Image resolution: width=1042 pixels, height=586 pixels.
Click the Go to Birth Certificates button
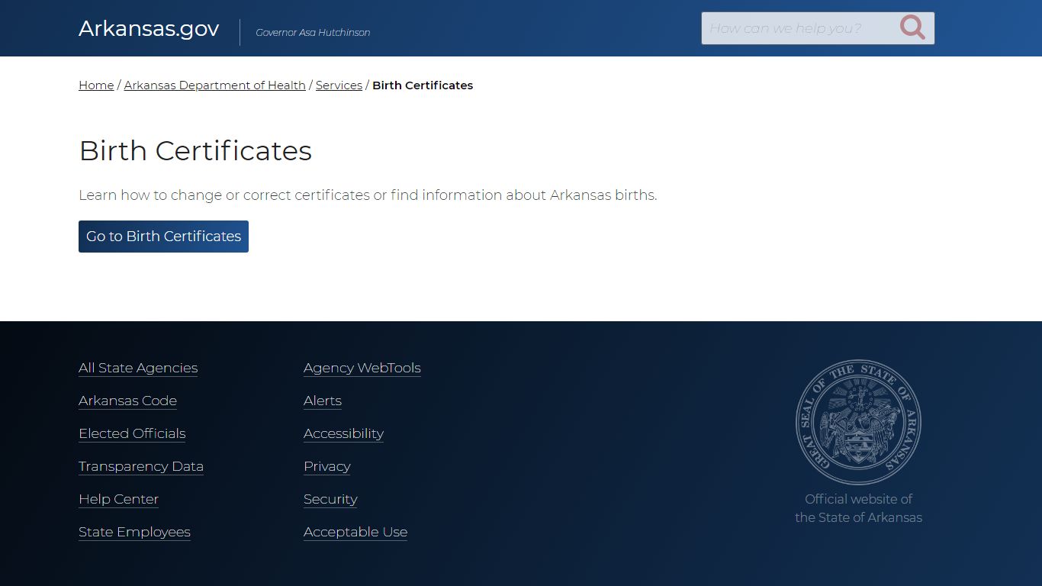coord(163,237)
